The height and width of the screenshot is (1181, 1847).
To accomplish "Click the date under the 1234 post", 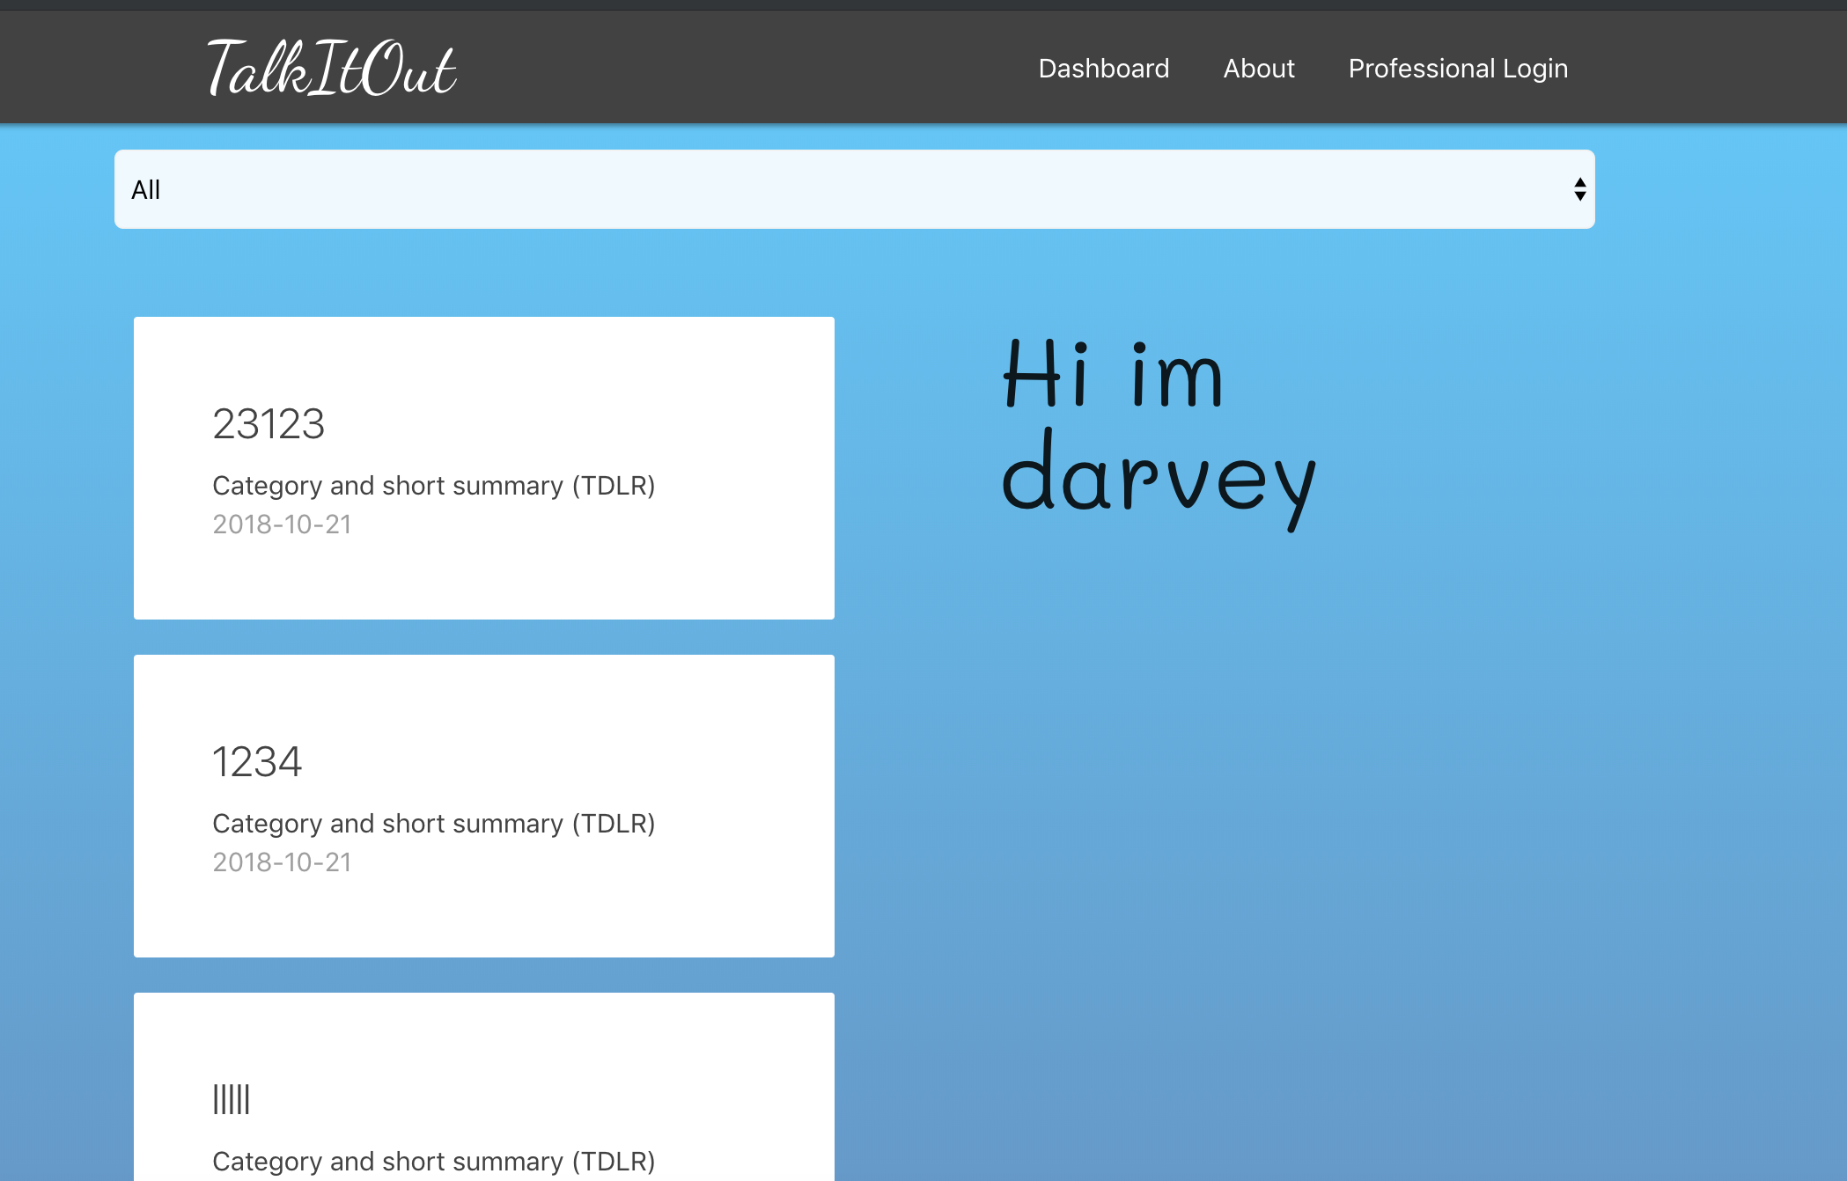I will [282, 862].
